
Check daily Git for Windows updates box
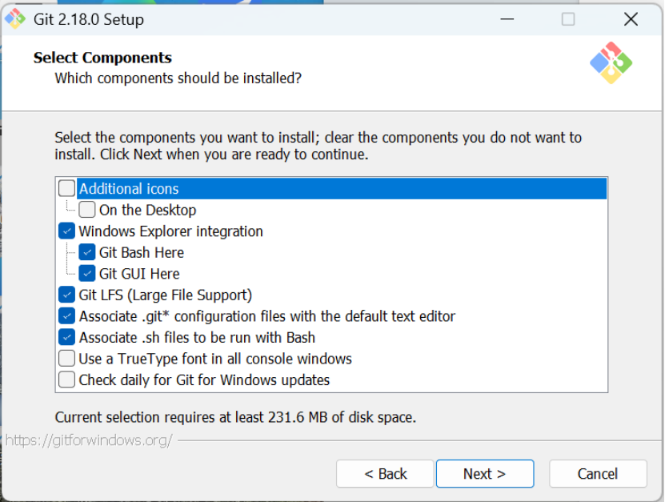[66, 380]
